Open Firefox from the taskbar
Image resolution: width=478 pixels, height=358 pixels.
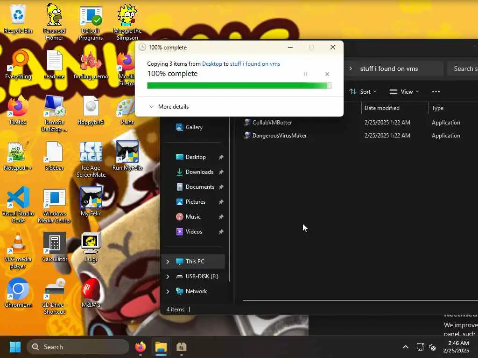pos(141,347)
